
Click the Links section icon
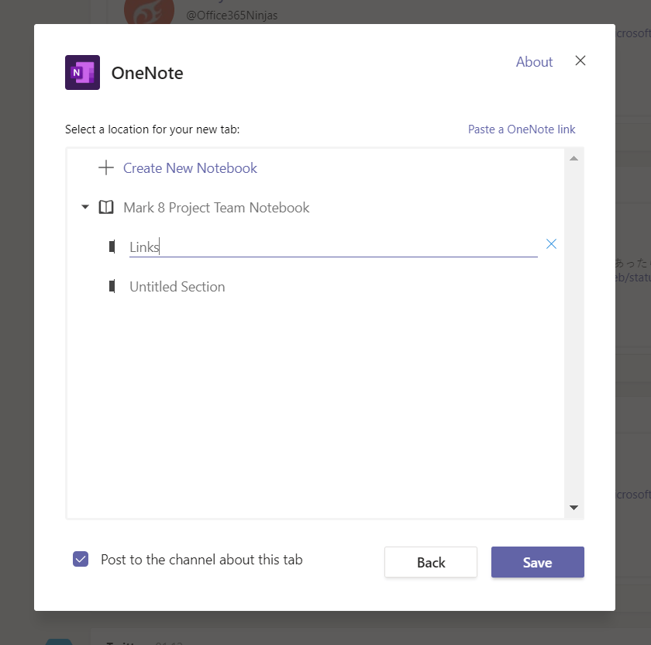(x=112, y=247)
